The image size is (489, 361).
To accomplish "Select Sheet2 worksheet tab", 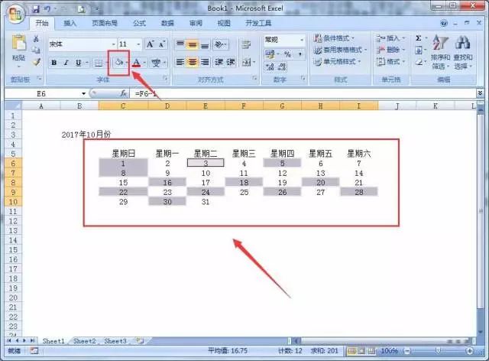I will (85, 341).
